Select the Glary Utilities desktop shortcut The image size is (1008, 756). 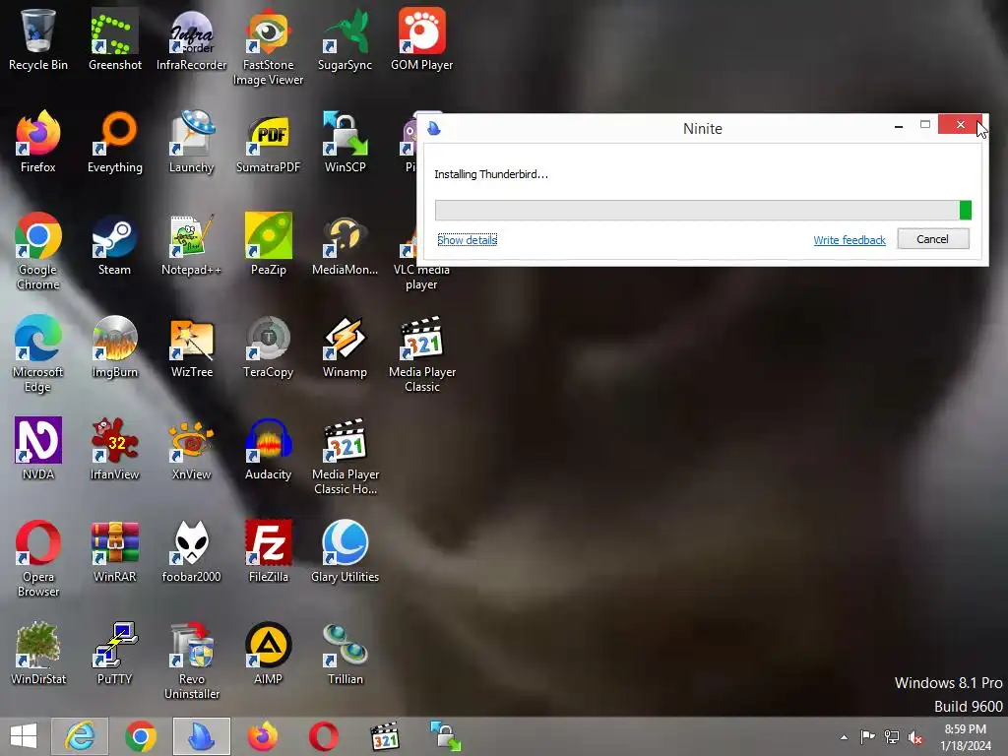click(346, 550)
